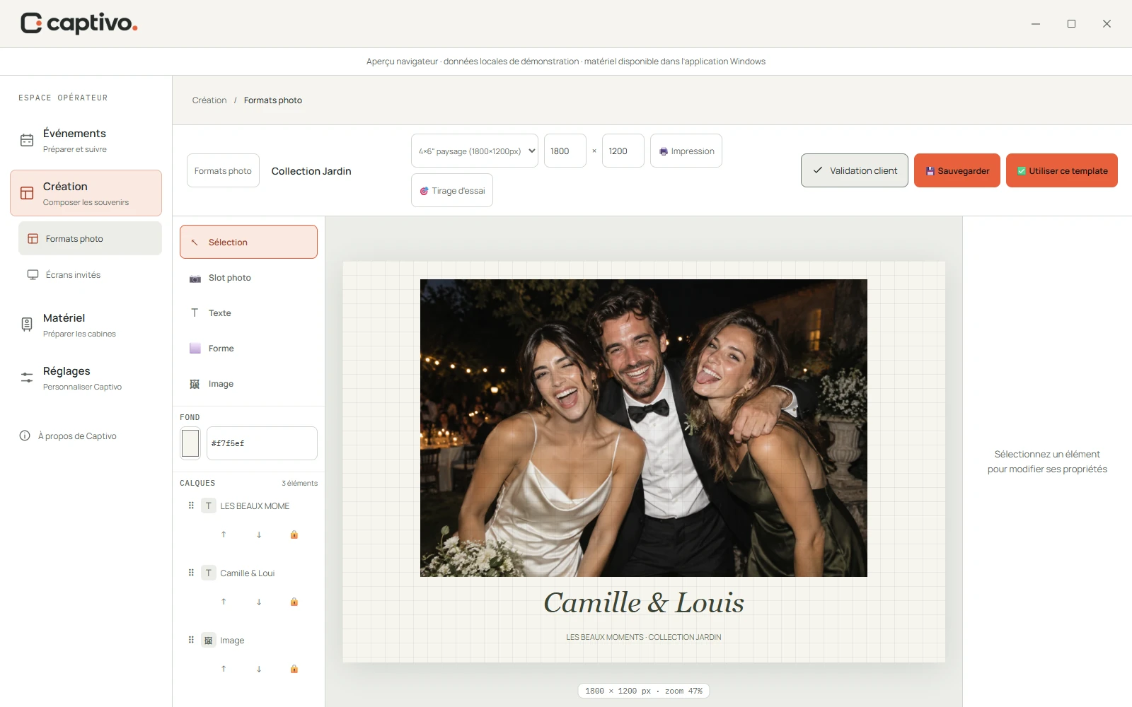Move LES BEAUX MOME layer down
This screenshot has height=707, width=1132.
pyautogui.click(x=259, y=534)
